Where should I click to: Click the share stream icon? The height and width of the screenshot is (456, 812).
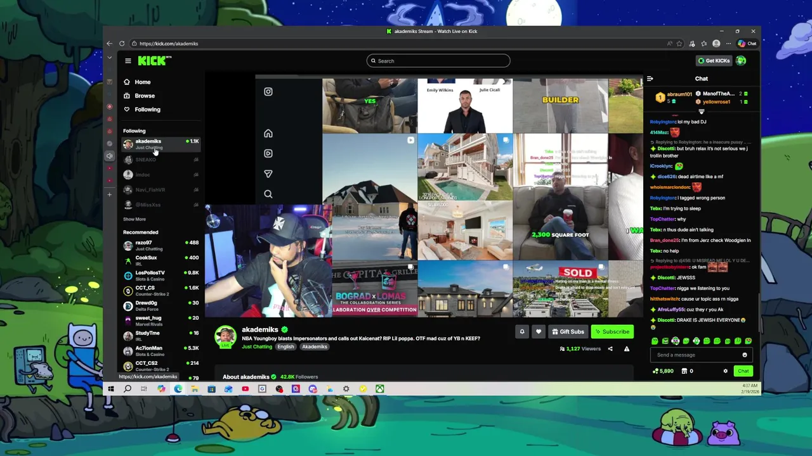pyautogui.click(x=610, y=349)
